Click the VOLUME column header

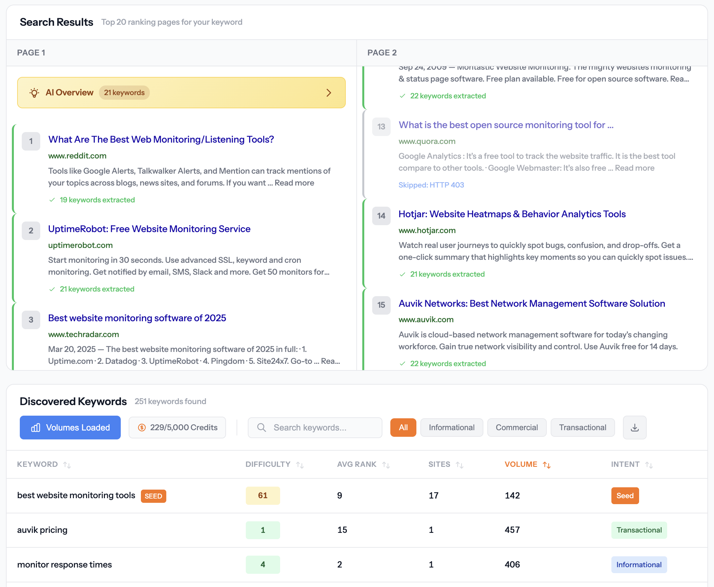click(x=521, y=464)
